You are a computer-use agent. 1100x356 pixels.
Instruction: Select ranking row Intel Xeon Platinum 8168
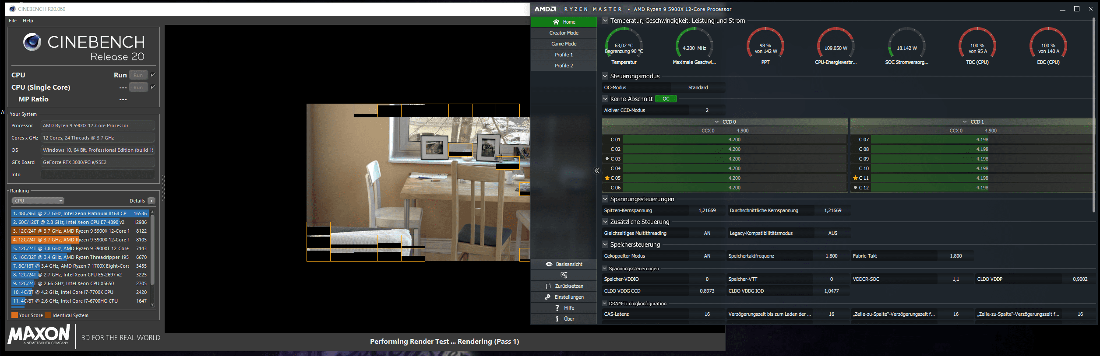click(x=80, y=213)
